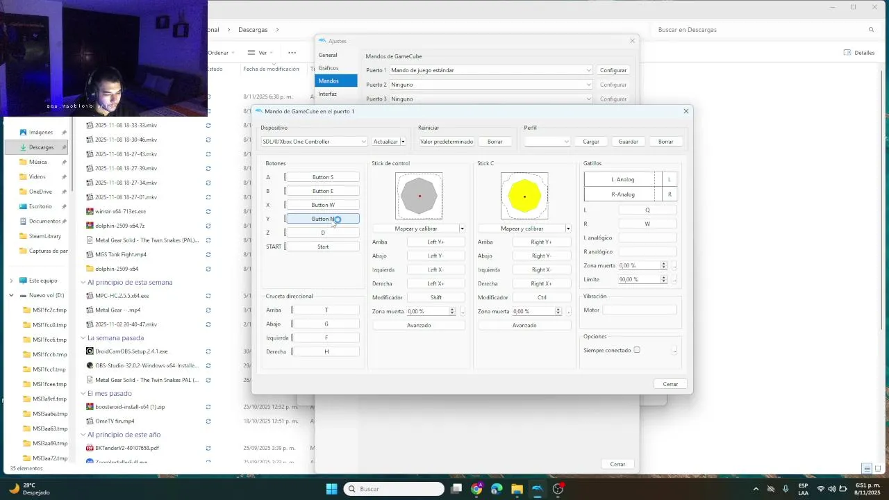This screenshot has height=500, width=889.
Task: Click the pin icon beside Música in Explorer sidebar
Action: [64, 162]
